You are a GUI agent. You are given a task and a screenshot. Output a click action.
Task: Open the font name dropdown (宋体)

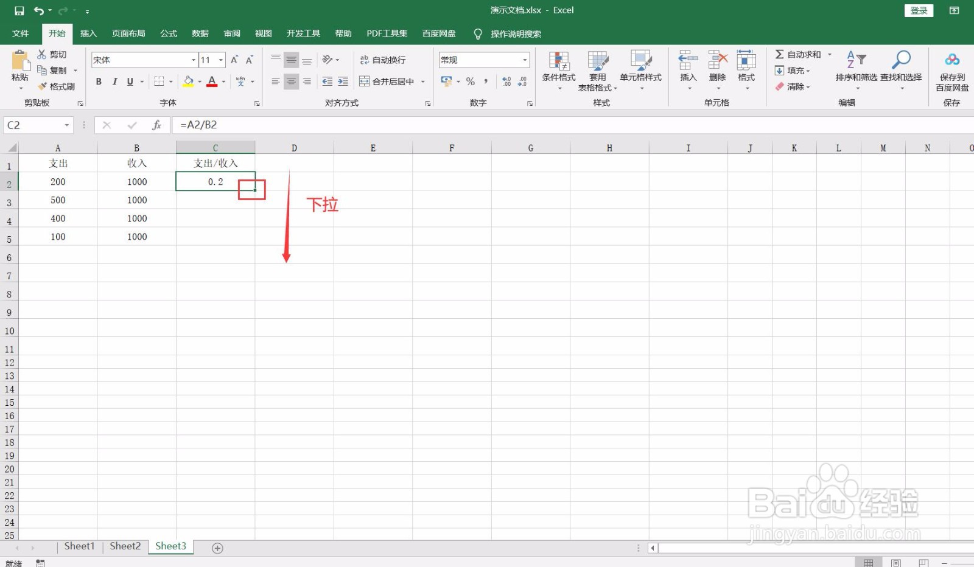click(194, 60)
